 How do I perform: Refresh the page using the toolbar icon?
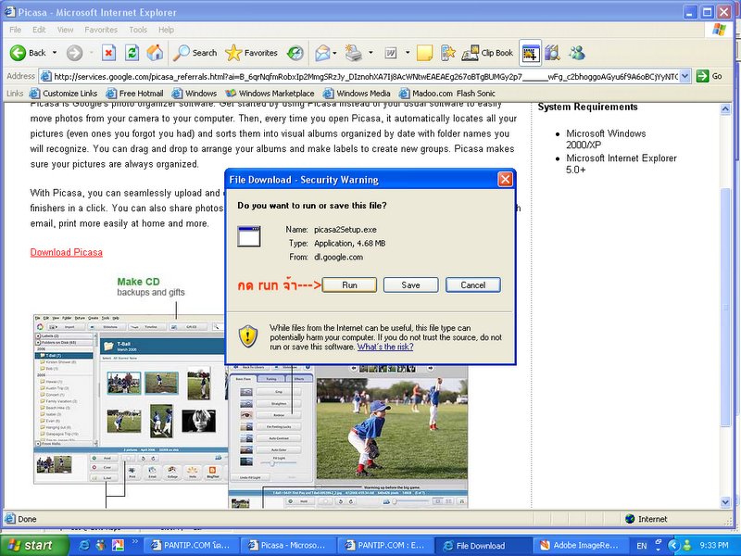pos(132,53)
